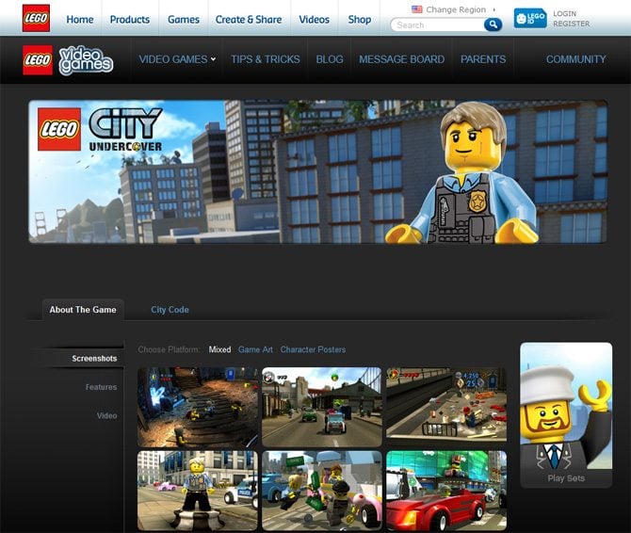The image size is (631, 533).
Task: Click the red LEGO logo in top bar
Action: [x=36, y=18]
